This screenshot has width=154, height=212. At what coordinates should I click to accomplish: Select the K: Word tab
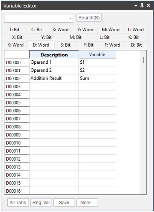coord(15,45)
